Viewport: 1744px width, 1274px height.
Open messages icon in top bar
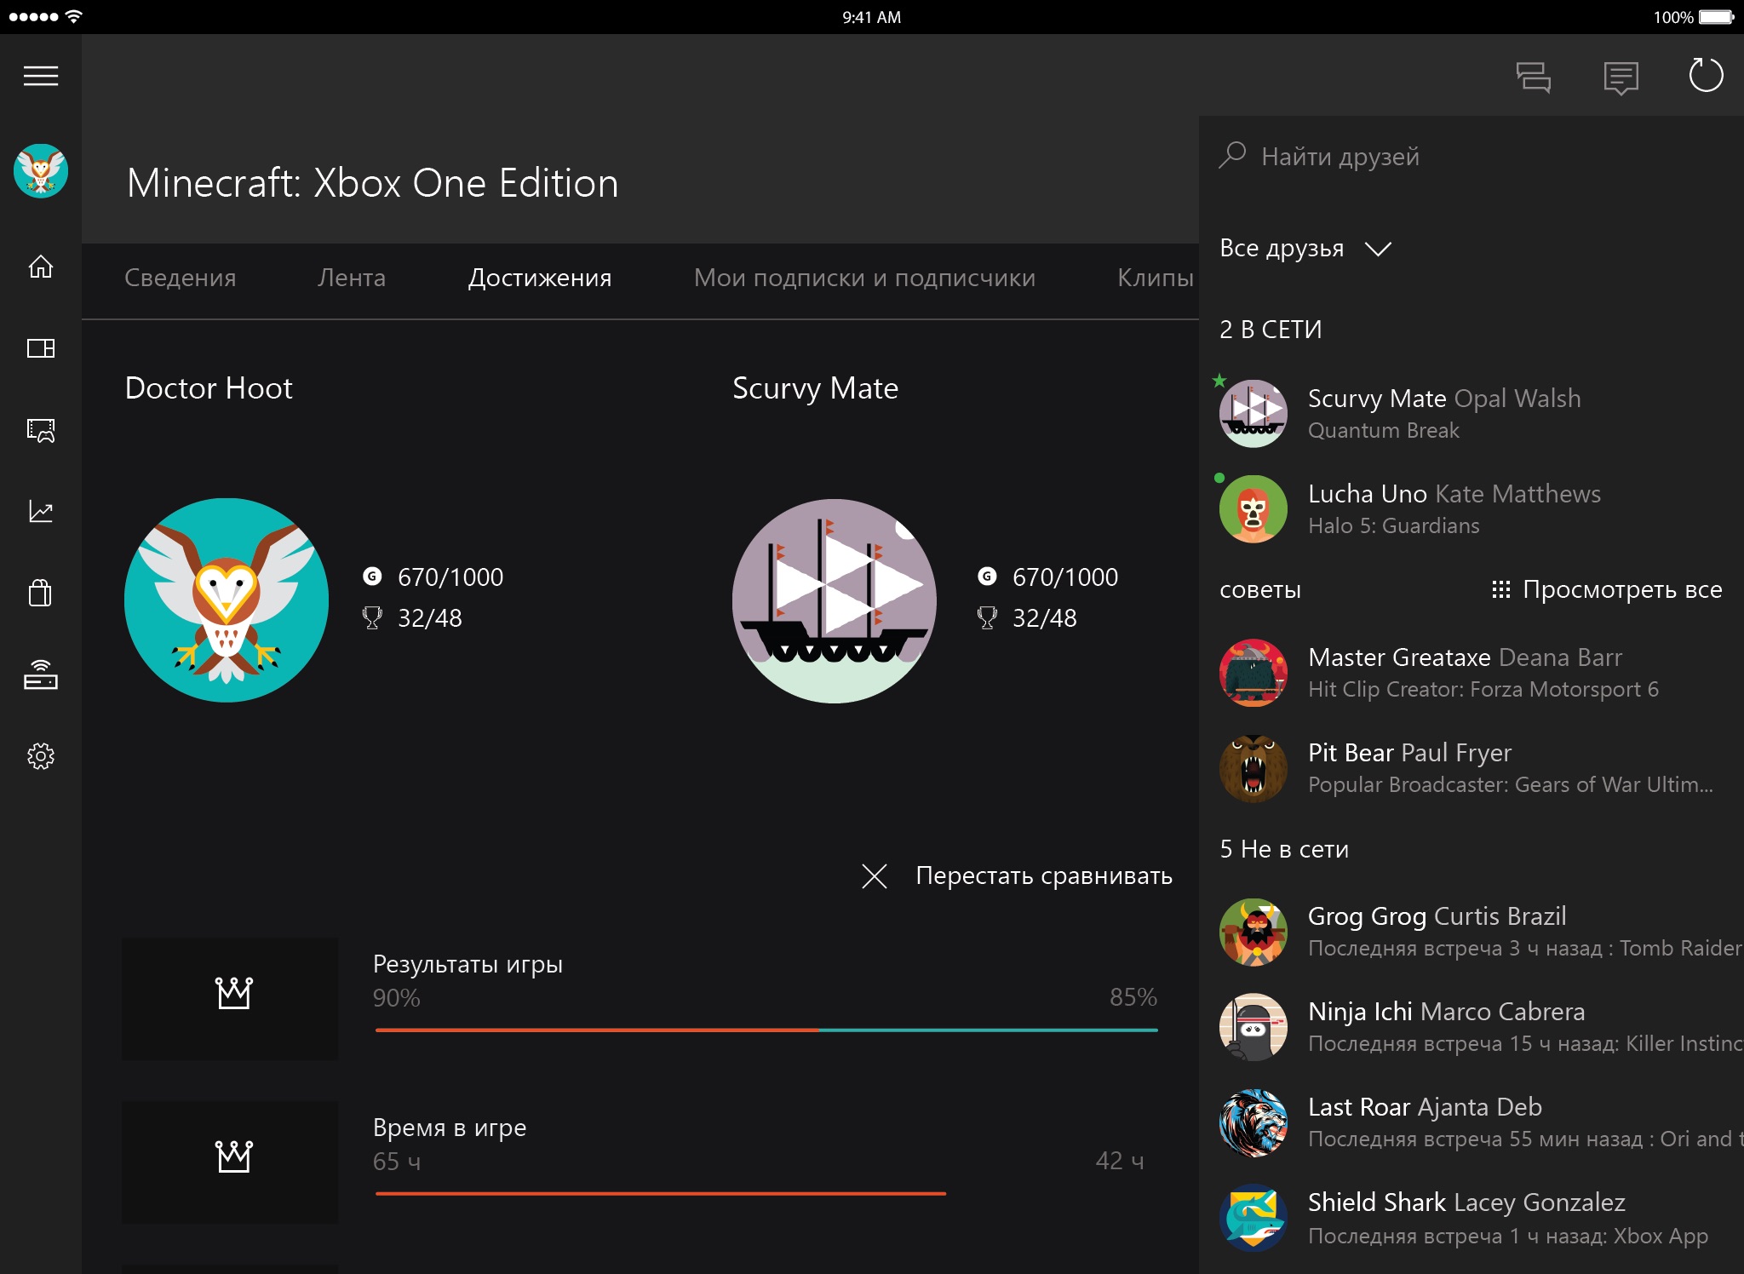point(1620,77)
